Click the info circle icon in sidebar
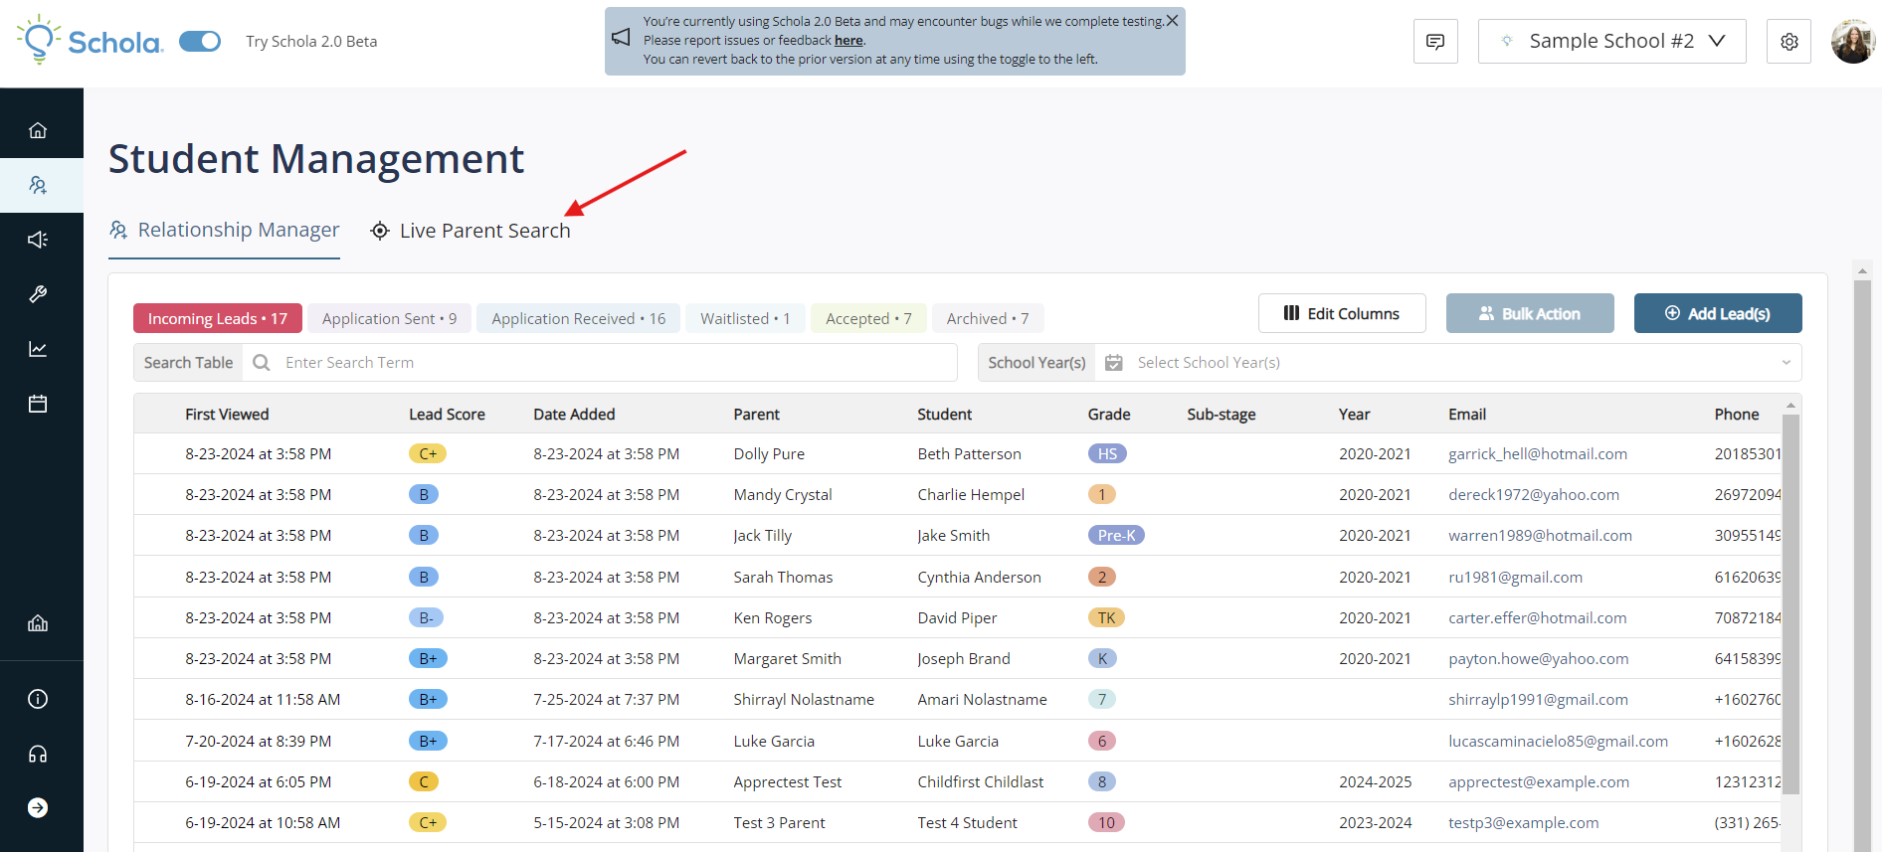Screen dimensions: 1882x852 click(x=38, y=699)
